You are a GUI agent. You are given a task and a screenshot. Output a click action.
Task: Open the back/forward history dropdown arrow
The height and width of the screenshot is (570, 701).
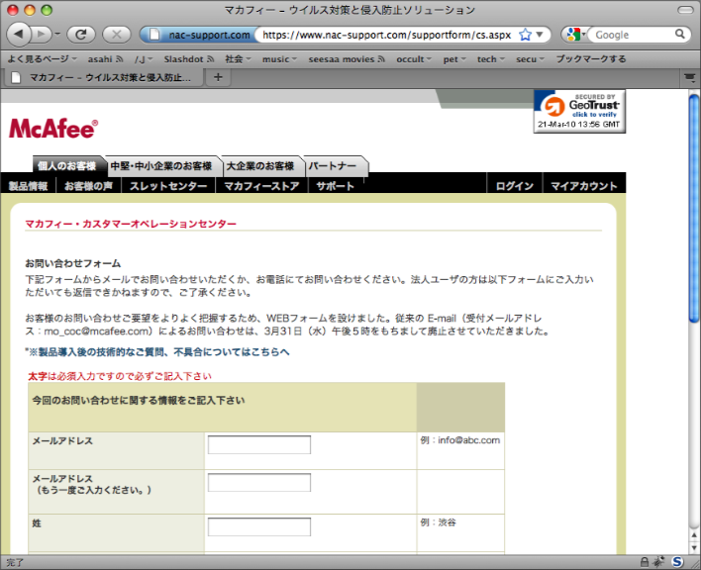(x=57, y=34)
